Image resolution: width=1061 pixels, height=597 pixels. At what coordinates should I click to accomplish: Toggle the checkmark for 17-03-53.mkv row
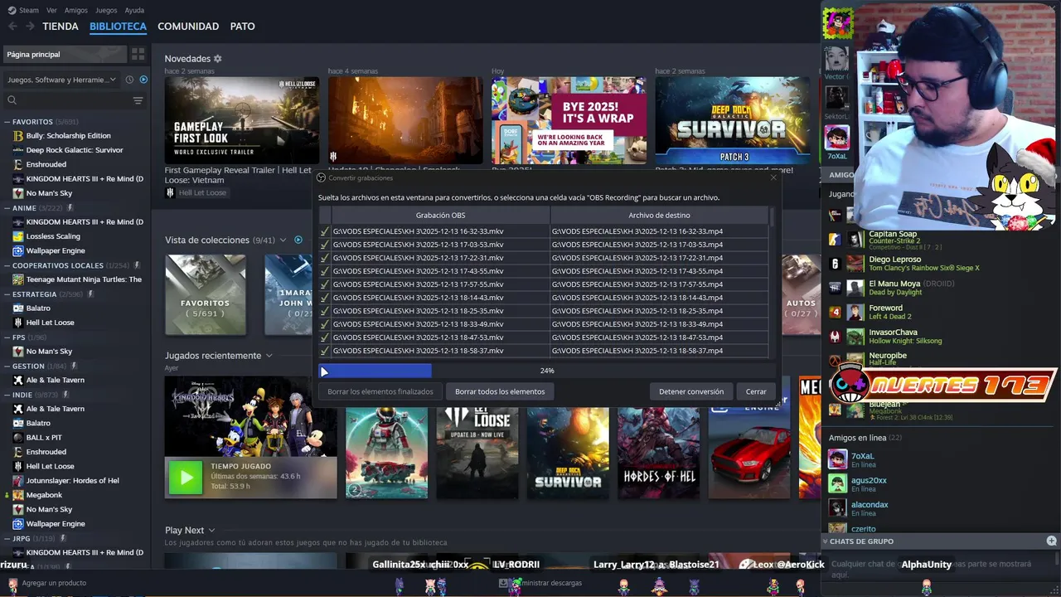325,245
